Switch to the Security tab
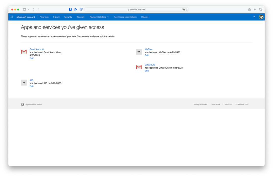The height and width of the screenshot is (177, 273). [x=68, y=17]
